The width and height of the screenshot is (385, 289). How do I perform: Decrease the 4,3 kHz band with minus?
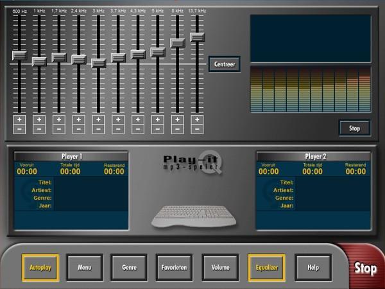[x=138, y=129]
